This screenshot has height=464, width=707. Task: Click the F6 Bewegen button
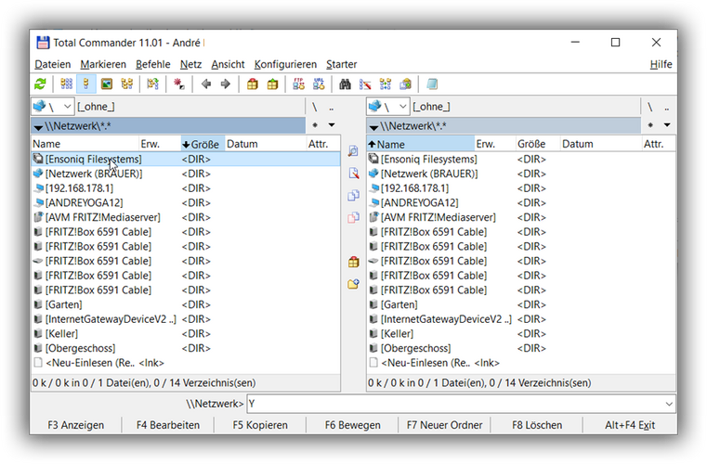[x=353, y=425]
